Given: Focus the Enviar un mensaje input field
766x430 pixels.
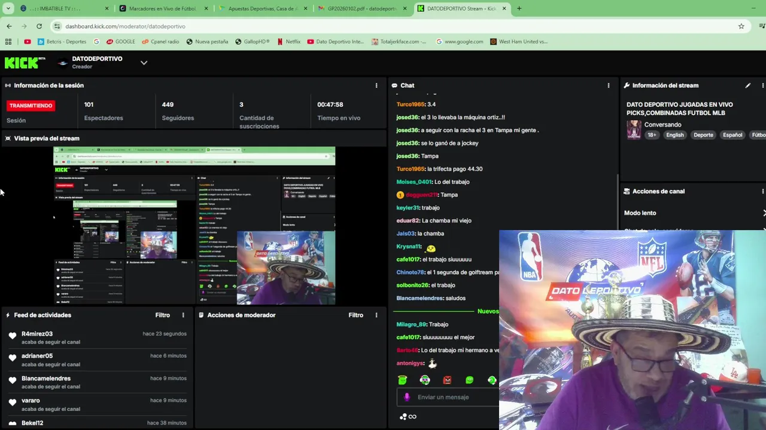Looking at the screenshot, I should (x=449, y=397).
